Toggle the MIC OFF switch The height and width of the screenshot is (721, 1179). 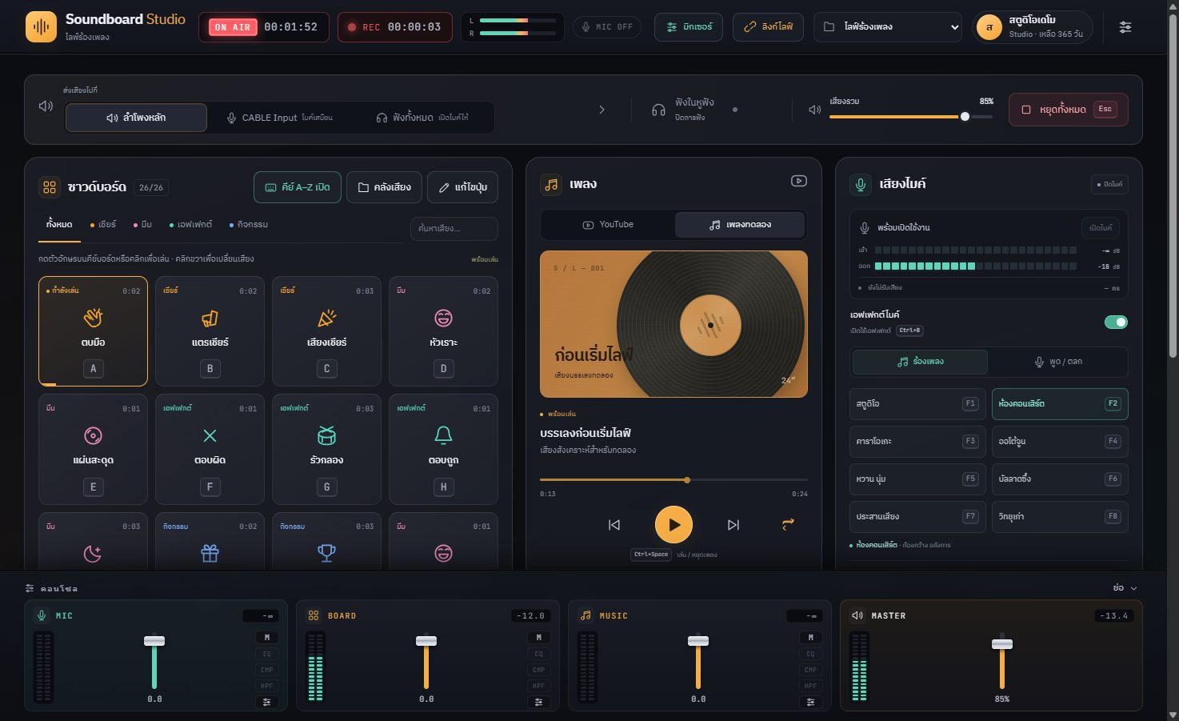(x=607, y=27)
